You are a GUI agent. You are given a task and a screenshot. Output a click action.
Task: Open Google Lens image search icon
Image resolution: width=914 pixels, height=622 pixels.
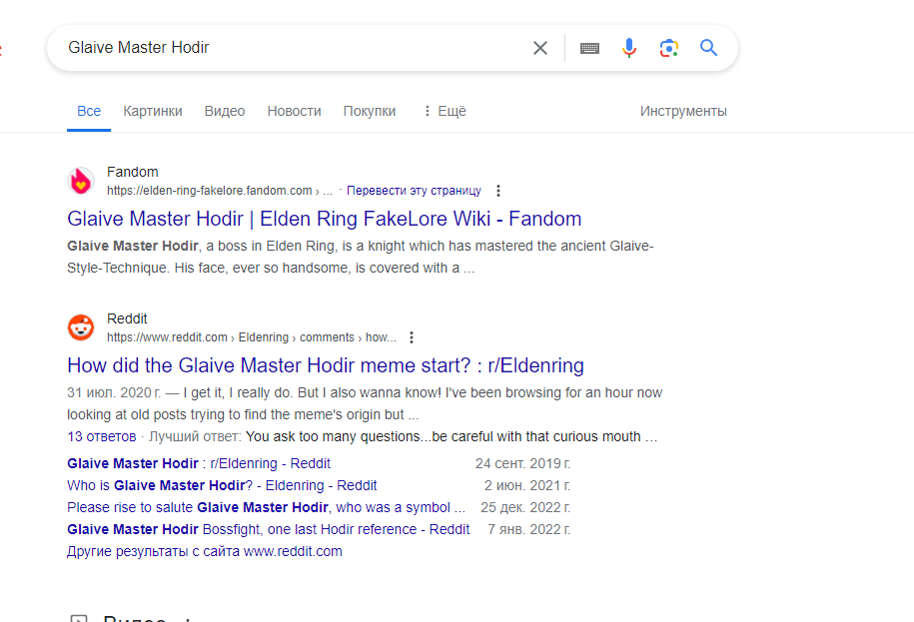pyautogui.click(x=668, y=48)
